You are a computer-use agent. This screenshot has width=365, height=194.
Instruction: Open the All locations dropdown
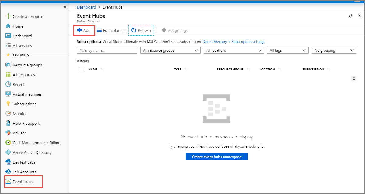(234, 50)
